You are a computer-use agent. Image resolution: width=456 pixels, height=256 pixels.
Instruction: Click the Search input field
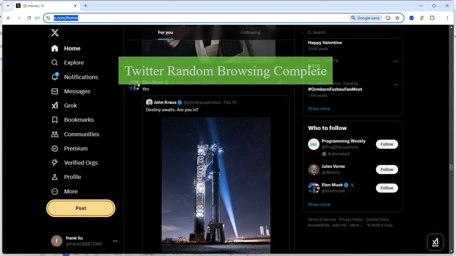[x=353, y=32]
